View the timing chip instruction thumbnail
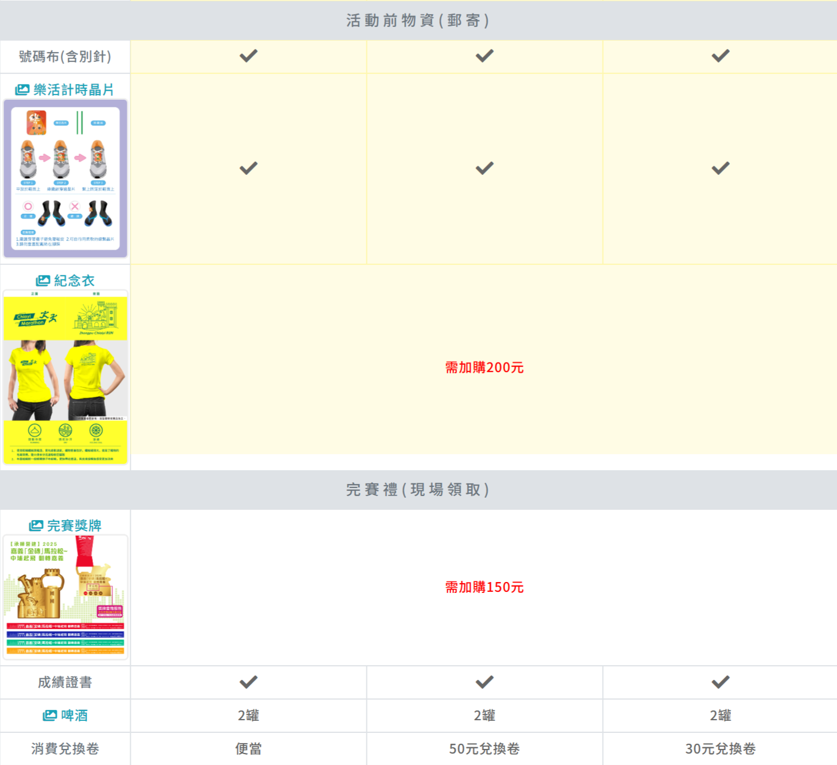The width and height of the screenshot is (837, 765). coord(65,178)
